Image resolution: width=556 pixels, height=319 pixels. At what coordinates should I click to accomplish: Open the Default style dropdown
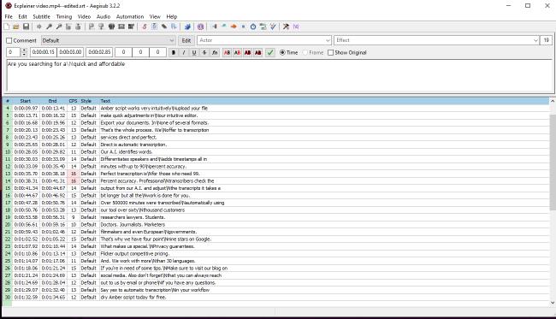click(x=108, y=40)
